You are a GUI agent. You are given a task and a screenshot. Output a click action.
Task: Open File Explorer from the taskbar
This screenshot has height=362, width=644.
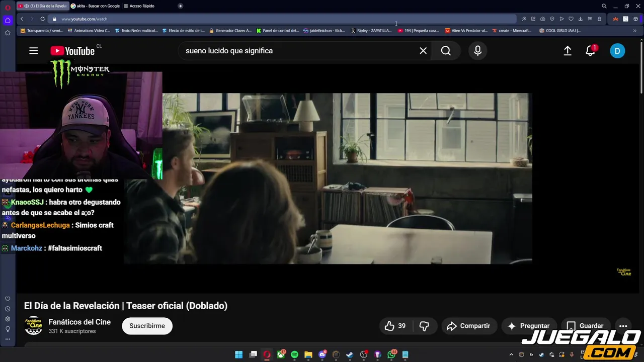pos(308,354)
